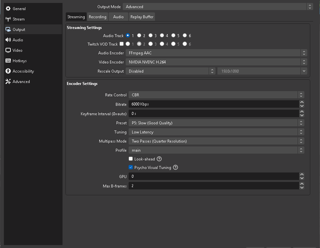
Task: Show help icon next to Look-ahead
Action: pyautogui.click(x=159, y=159)
